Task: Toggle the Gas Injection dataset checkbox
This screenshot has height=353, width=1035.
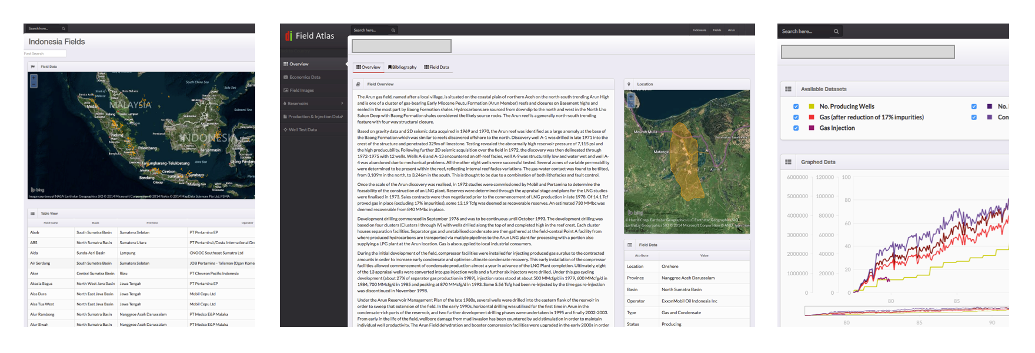Action: [796, 128]
